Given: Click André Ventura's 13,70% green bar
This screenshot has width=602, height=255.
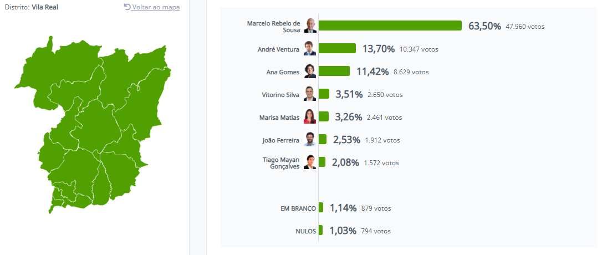Looking at the screenshot, I should coord(337,49).
